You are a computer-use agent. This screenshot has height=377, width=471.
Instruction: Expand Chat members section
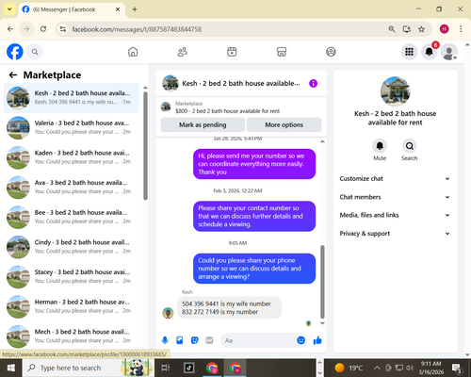click(x=395, y=197)
